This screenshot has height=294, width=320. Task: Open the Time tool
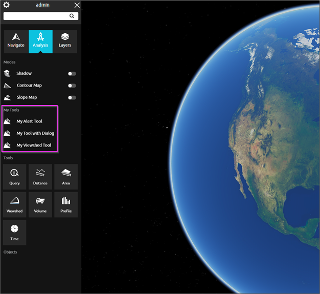(14, 233)
